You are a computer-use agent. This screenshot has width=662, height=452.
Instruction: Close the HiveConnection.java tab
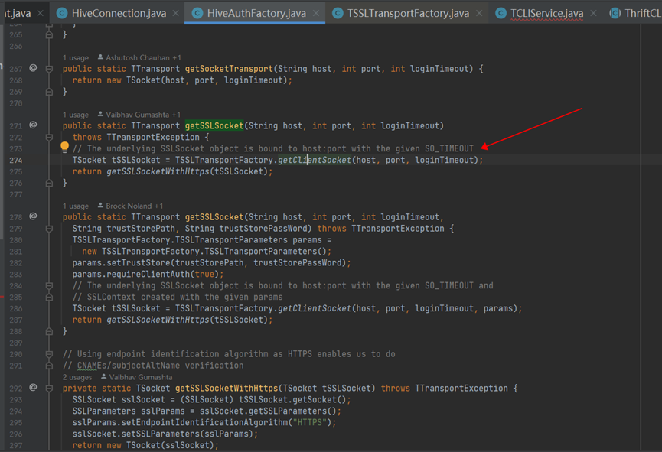175,14
